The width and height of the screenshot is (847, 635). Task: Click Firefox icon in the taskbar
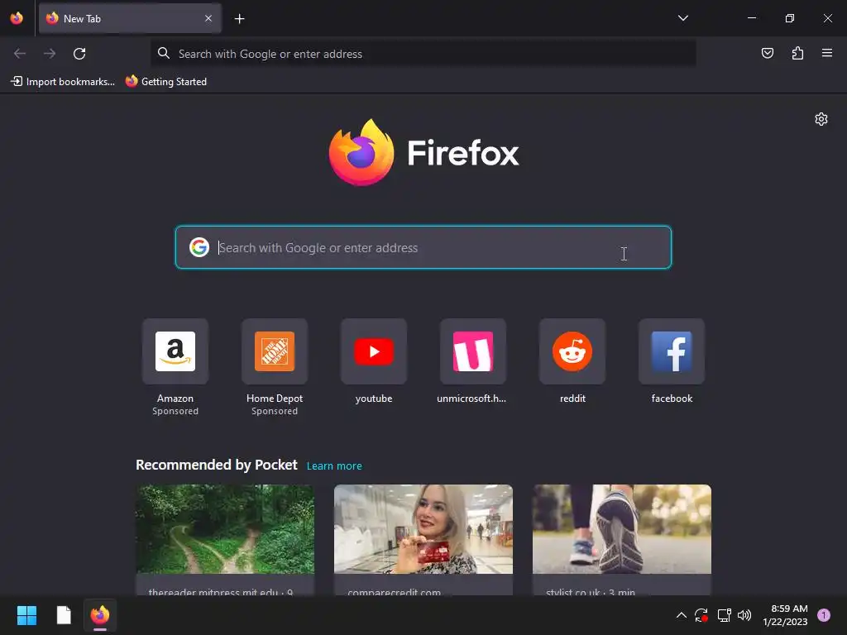point(100,615)
